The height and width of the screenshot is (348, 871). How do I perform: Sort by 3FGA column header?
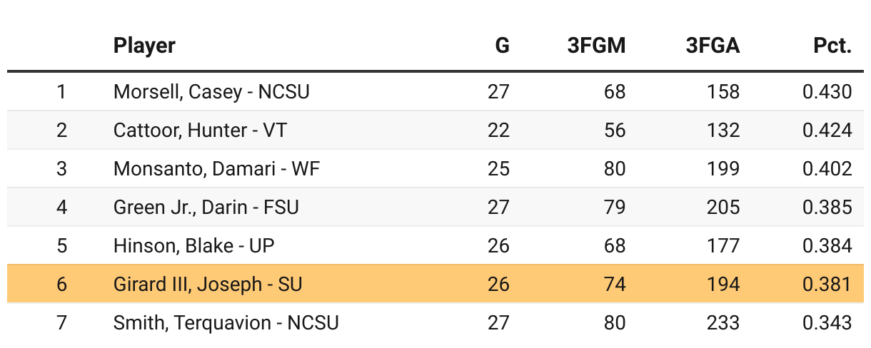tap(713, 46)
